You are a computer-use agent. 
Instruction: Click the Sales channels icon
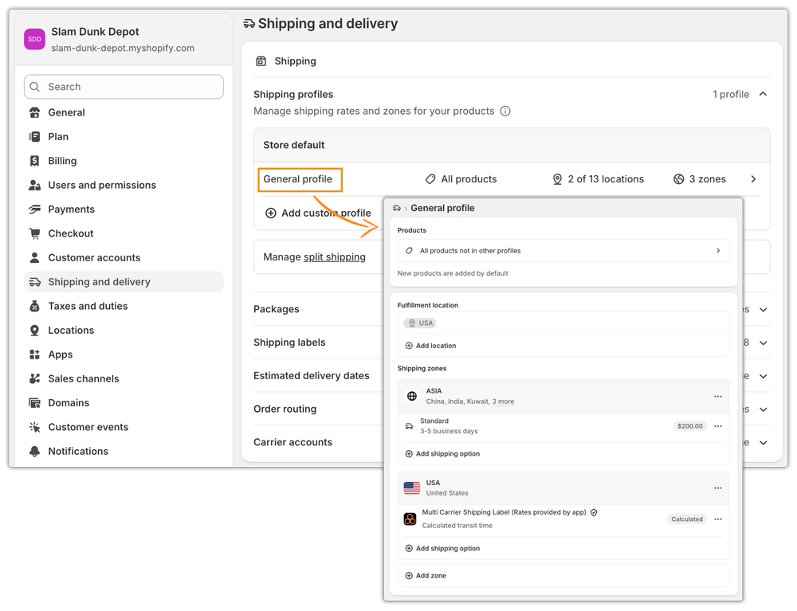[34, 379]
